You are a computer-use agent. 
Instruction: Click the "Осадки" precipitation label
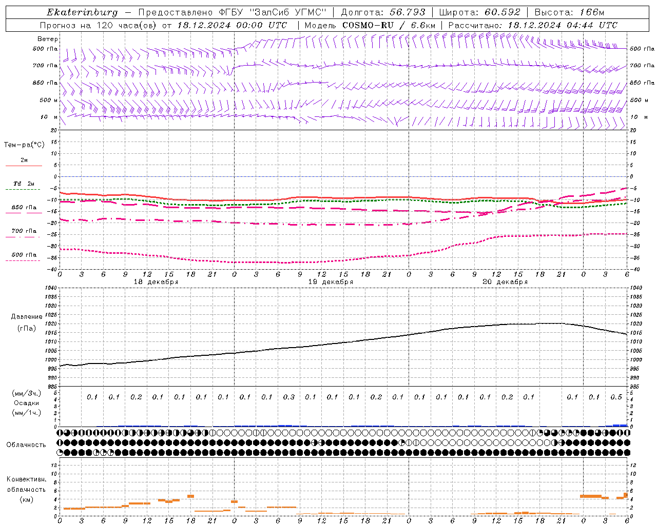coord(26,403)
